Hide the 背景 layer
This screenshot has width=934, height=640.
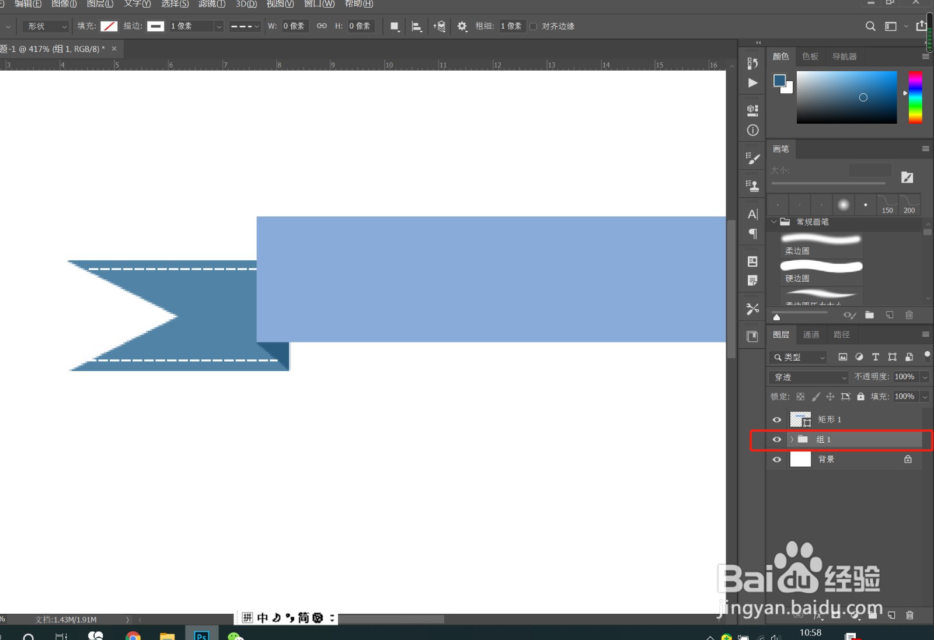click(x=776, y=460)
